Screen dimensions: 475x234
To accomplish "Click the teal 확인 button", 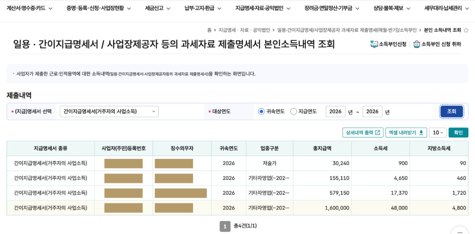I will 458,133.
